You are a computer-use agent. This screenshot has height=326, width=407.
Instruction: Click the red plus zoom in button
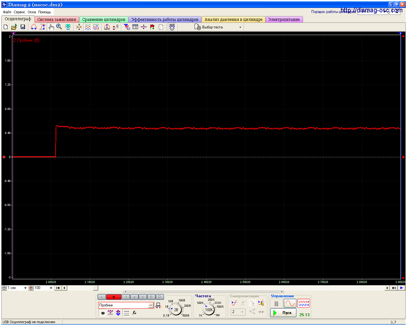pyautogui.click(x=31, y=288)
